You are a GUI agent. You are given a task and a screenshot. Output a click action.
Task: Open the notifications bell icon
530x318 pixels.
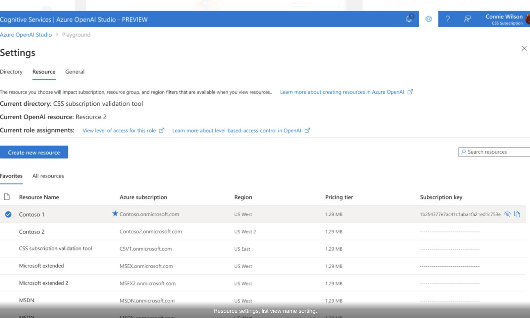click(x=409, y=19)
